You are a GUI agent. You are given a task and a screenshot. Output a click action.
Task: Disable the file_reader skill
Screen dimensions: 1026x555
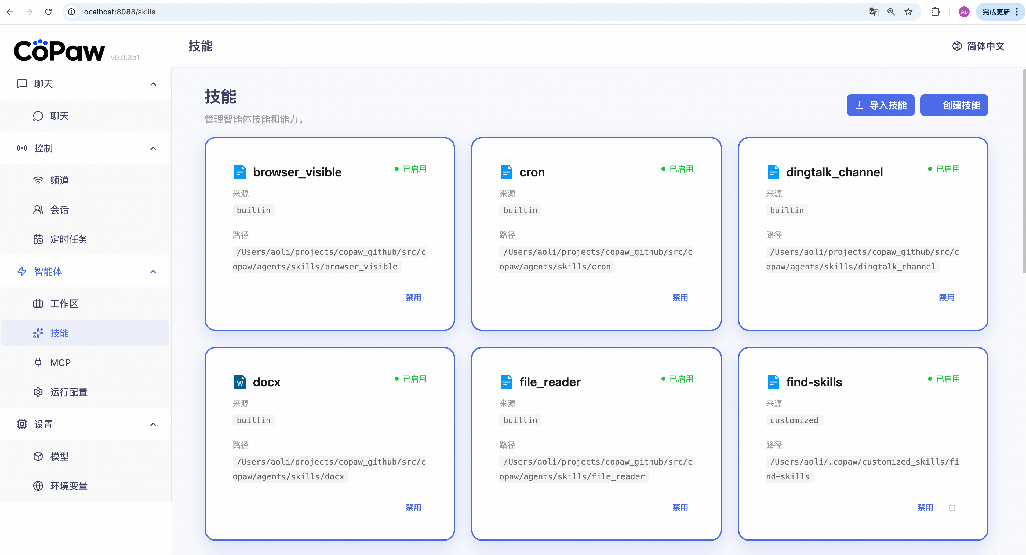coord(680,507)
